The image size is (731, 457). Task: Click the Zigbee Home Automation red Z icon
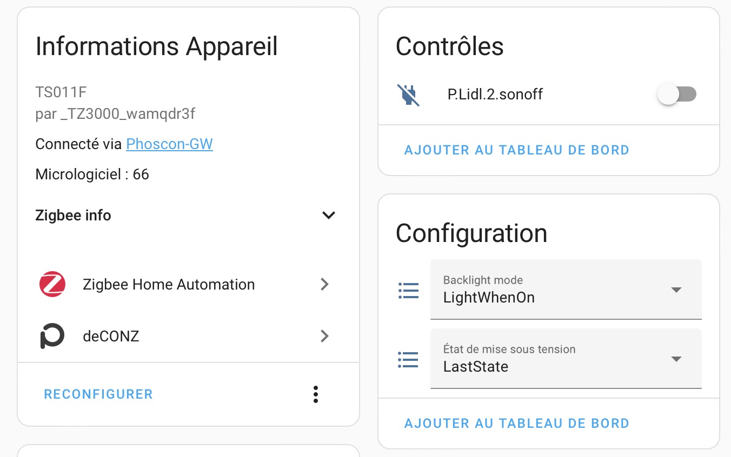[x=52, y=284]
